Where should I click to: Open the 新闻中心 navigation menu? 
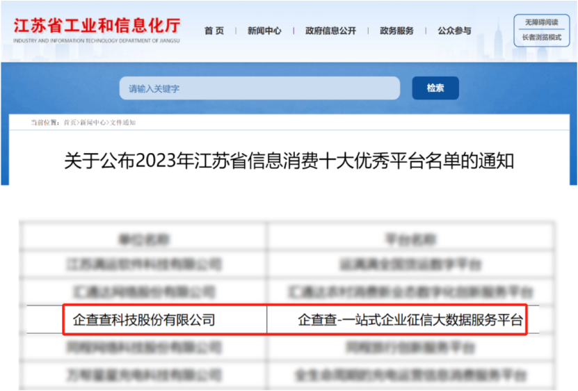264,31
